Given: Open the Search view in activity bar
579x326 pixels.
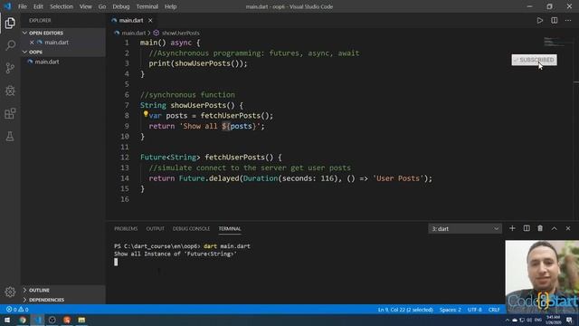Looking at the screenshot, I should (x=10, y=45).
